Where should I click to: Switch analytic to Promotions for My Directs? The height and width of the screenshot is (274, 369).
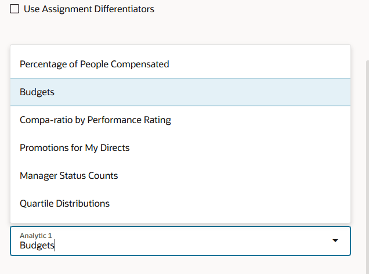pyautogui.click(x=75, y=147)
